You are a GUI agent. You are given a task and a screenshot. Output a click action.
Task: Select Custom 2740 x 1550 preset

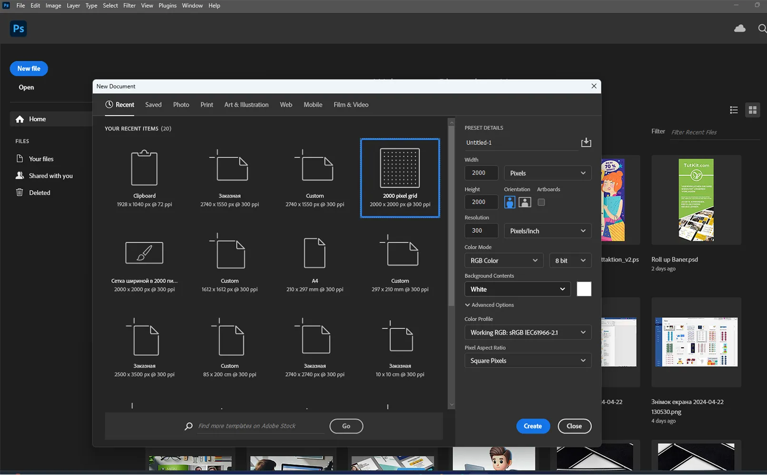point(315,178)
